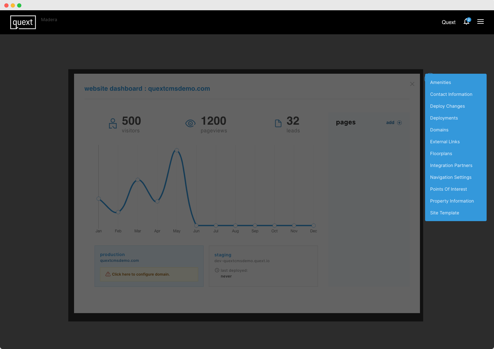Select the Mar data point on chart
494x349 pixels.
138,180
